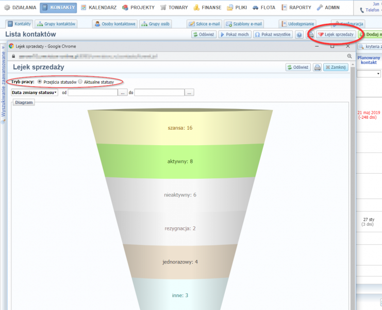The width and height of the screenshot is (382, 310).
Task: Click the 'od' start date input
Action: pyautogui.click(x=93, y=92)
